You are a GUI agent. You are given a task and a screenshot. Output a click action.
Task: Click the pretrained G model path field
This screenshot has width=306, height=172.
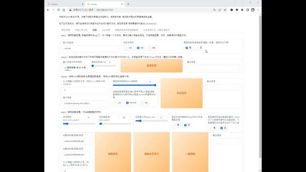pos(76,141)
